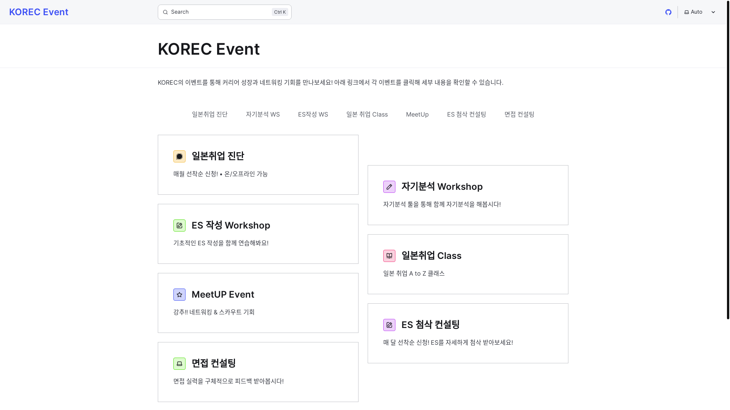Open the ES 작성 Workshop card heading
This screenshot has height=410, width=730.
pyautogui.click(x=231, y=225)
